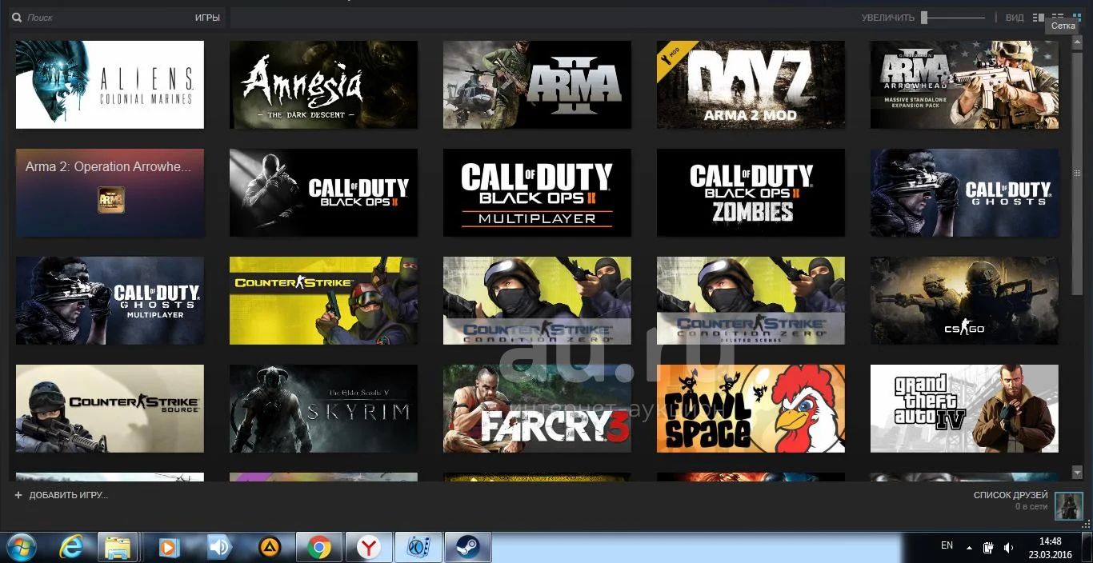The image size is (1093, 563).
Task: Select Call of Duty Black Ops II tile with soldier
Action: click(x=323, y=193)
